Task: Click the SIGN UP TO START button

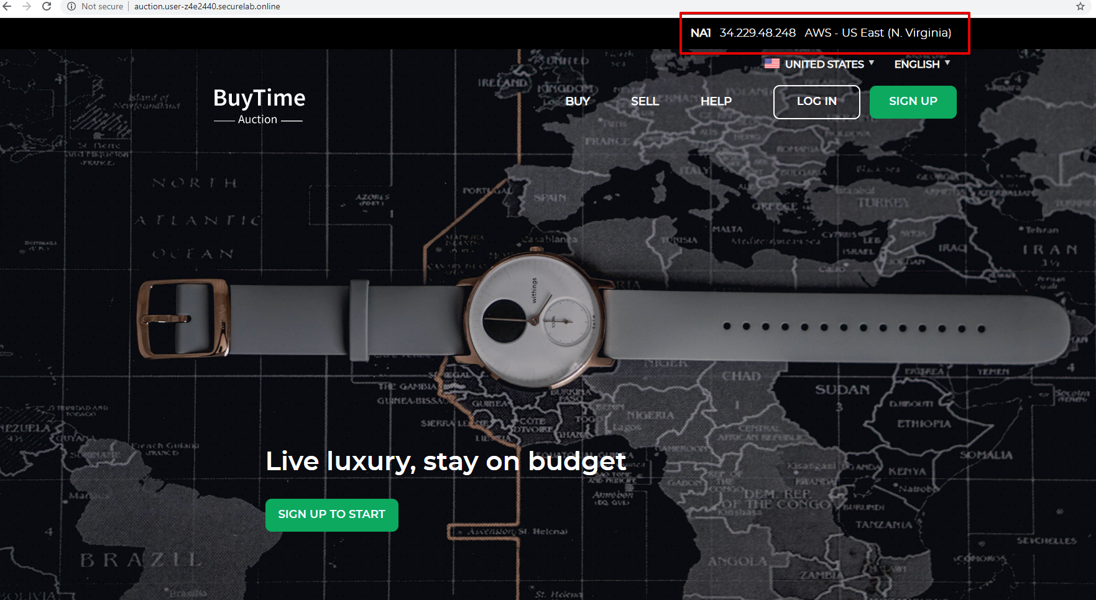Action: click(x=332, y=515)
